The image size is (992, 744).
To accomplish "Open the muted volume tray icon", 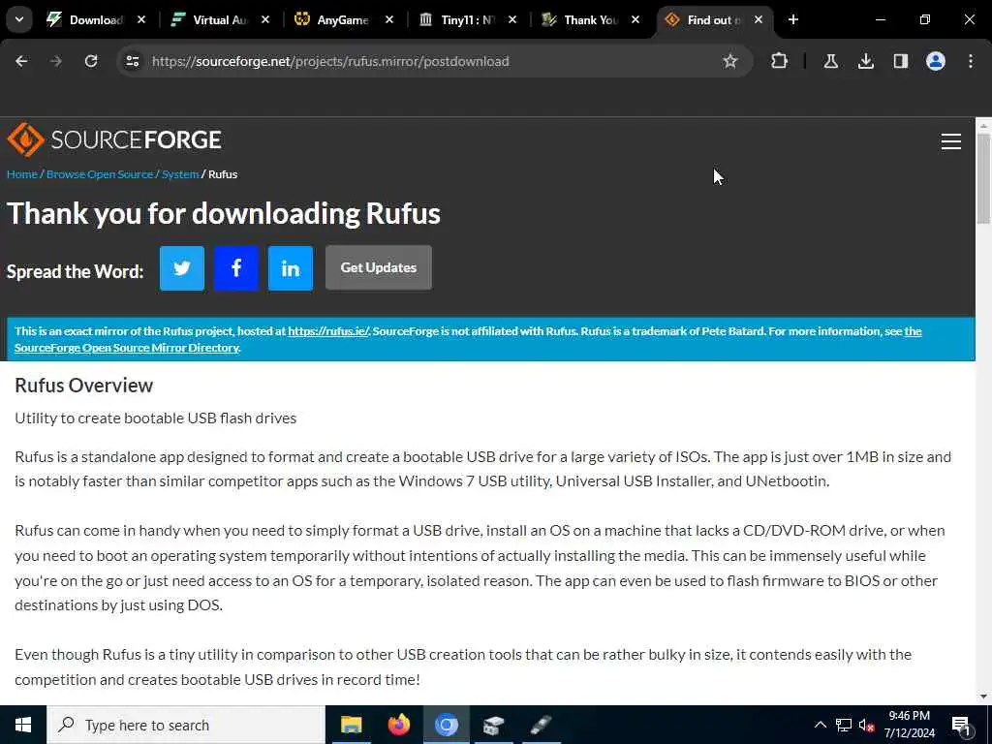I will (866, 725).
